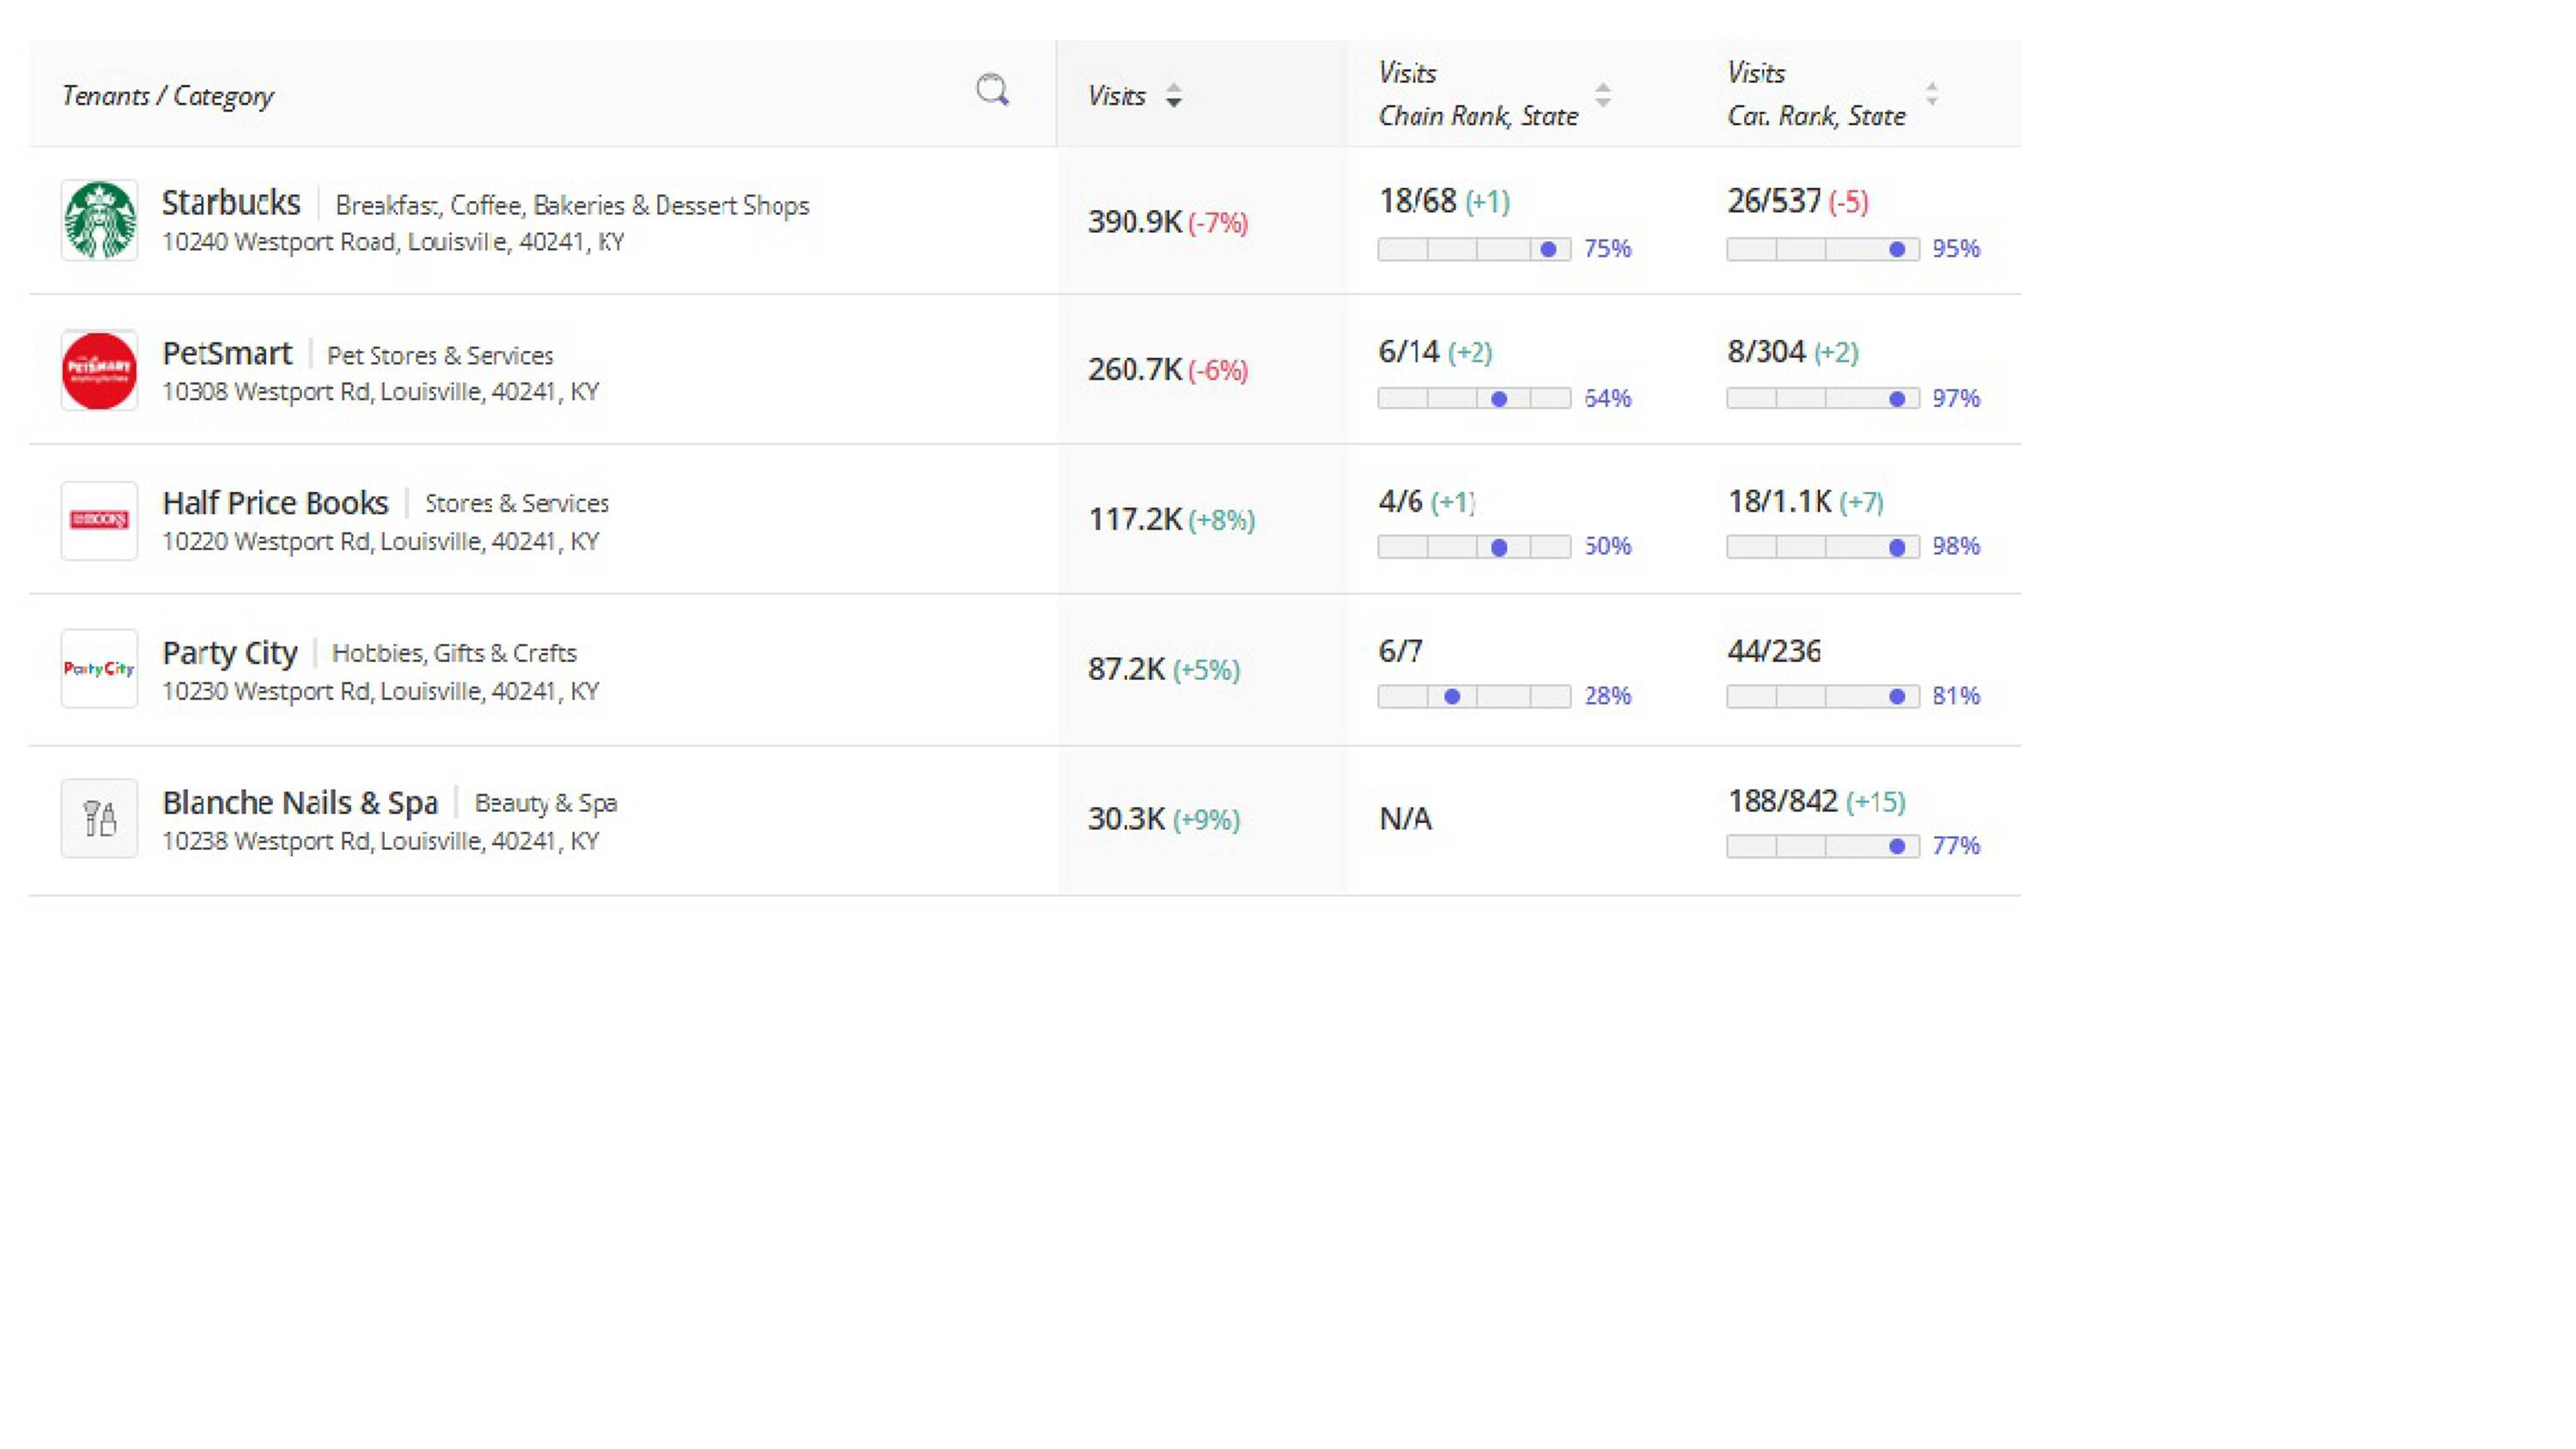Screen dimensions: 2576x1449
Task: Open the Party City tenant name
Action: pos(230,653)
